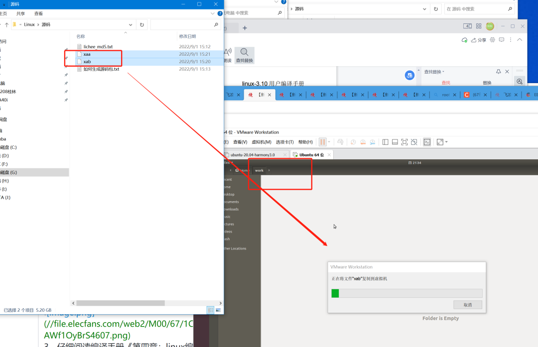Open snapshot manager wrench-clock icon
This screenshot has height=347, width=538.
pyautogui.click(x=372, y=142)
